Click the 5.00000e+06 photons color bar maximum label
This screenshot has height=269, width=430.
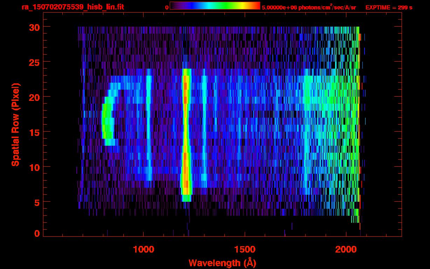308,7
